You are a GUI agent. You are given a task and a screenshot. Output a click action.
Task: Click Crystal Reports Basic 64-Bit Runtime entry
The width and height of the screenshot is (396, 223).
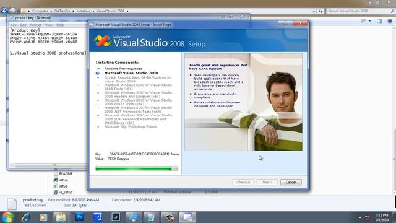coord(138,79)
